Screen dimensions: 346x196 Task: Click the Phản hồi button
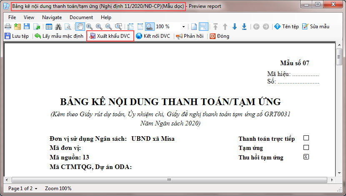point(190,36)
